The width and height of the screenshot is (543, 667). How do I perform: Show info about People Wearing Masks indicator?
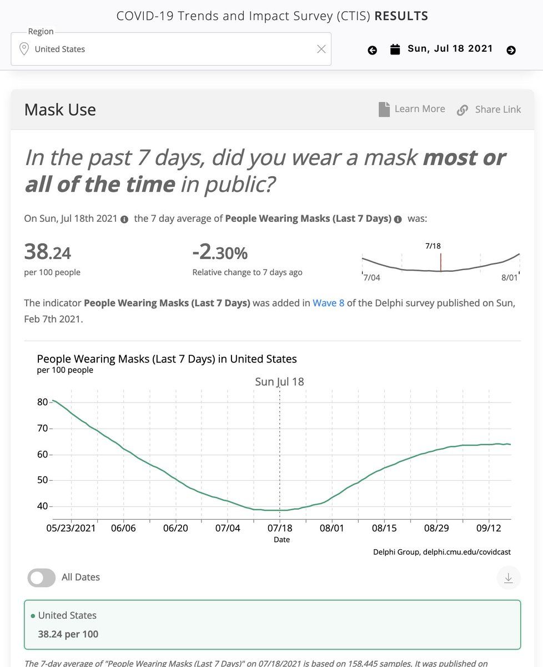(398, 220)
